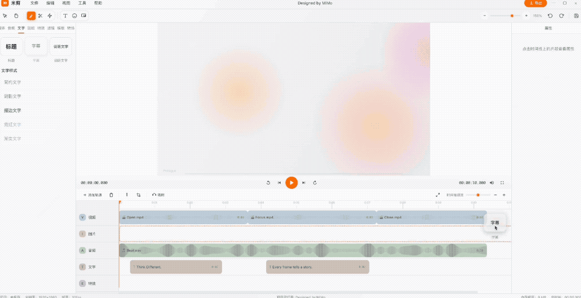Screen dimensions: 581x298
Task: Click the rewind replay icon left of play
Action: tap(268, 183)
